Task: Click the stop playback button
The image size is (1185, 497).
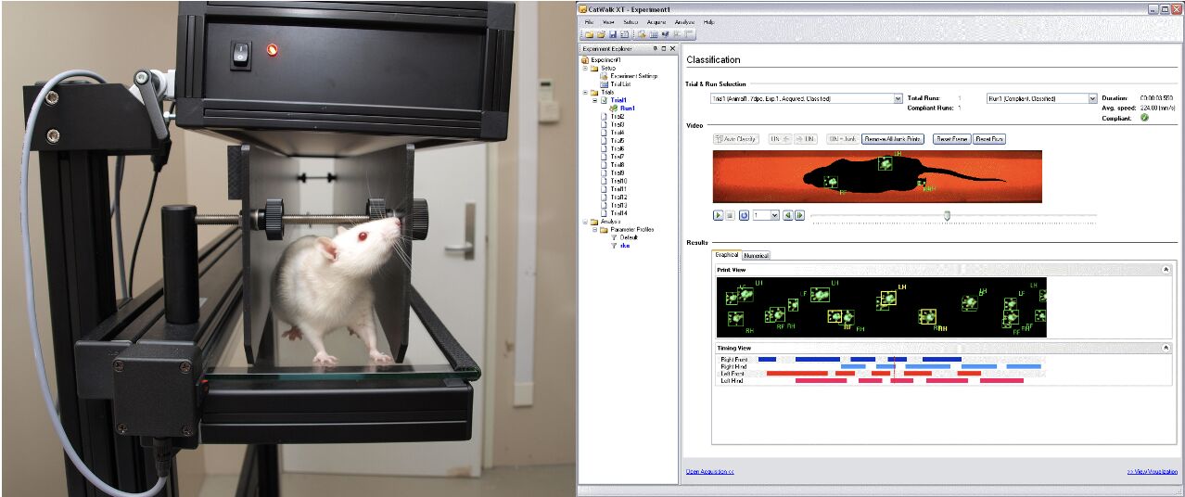Action: 730,215
